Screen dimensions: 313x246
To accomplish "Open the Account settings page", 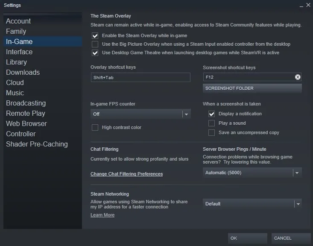I will (43, 21).
